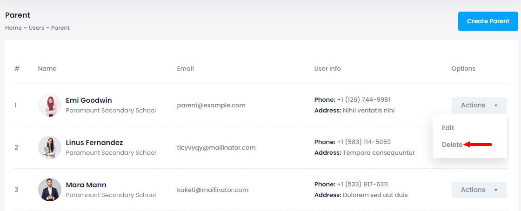Click Linus Fernandez's avatar photo
Screen dimensions: 521x211
(50, 147)
